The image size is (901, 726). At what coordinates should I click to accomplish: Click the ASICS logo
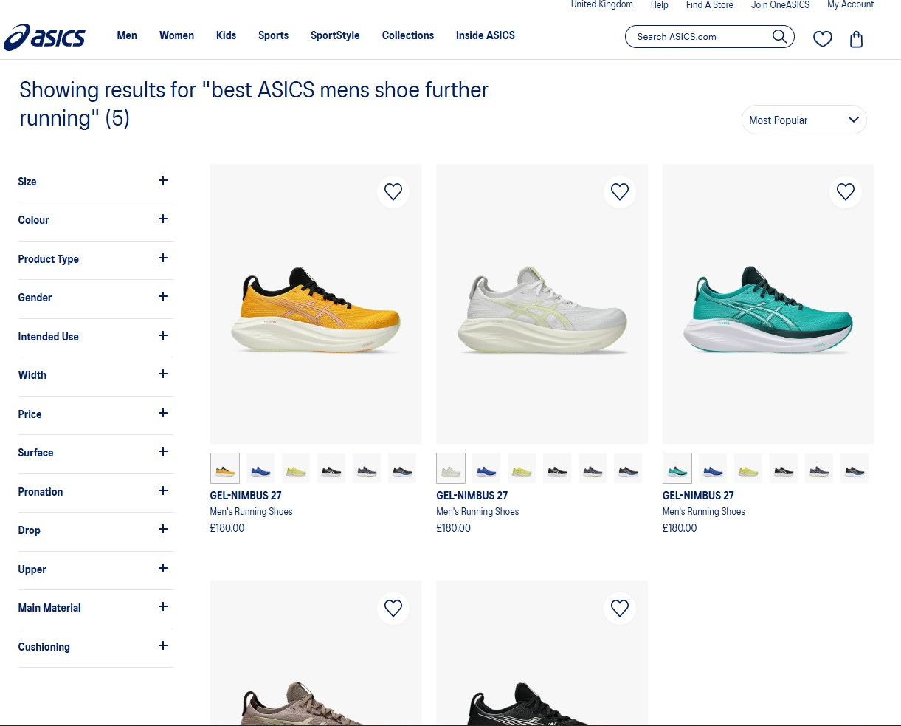(x=45, y=37)
